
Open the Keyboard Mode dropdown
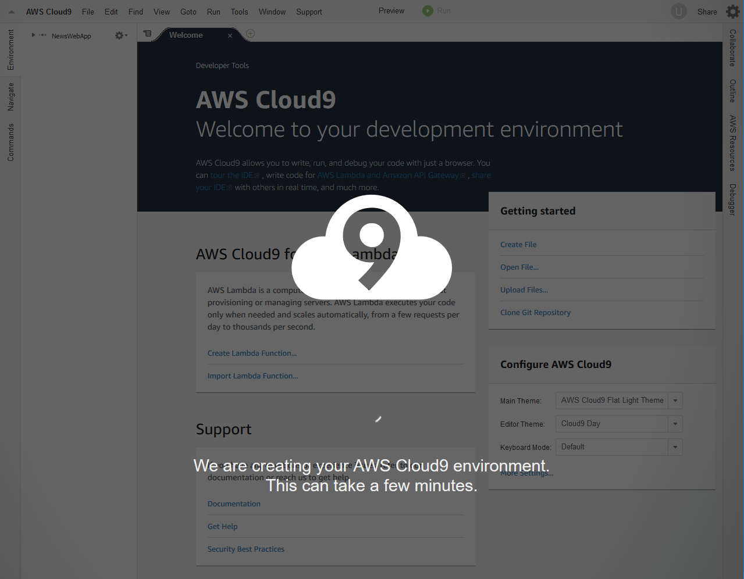619,447
